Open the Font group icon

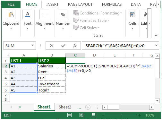[x=27, y=14]
